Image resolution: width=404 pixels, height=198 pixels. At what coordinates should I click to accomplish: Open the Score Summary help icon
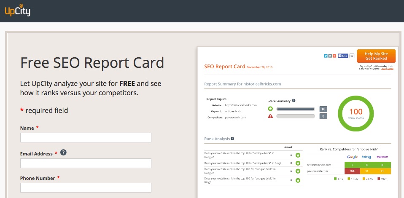294,101
